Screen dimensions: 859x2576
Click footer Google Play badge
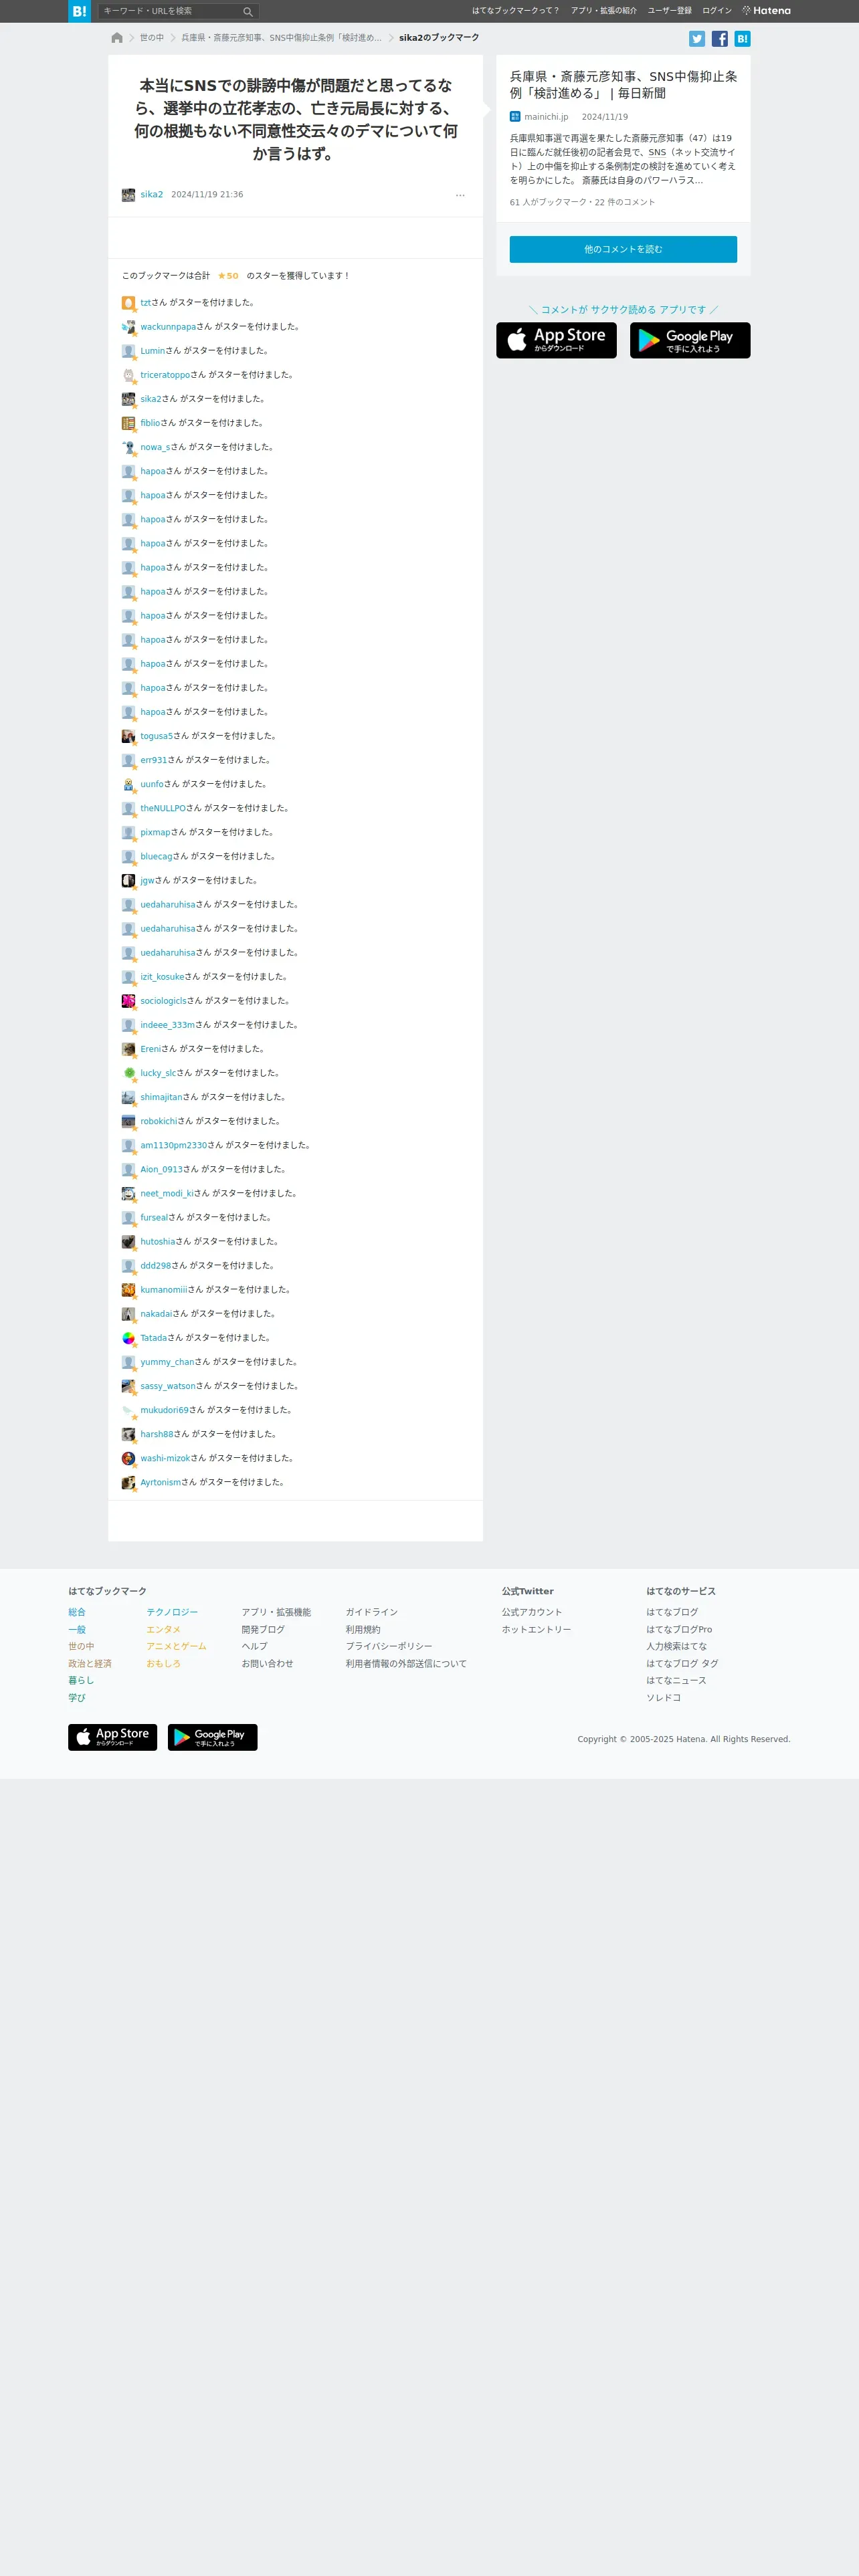pyautogui.click(x=212, y=1737)
